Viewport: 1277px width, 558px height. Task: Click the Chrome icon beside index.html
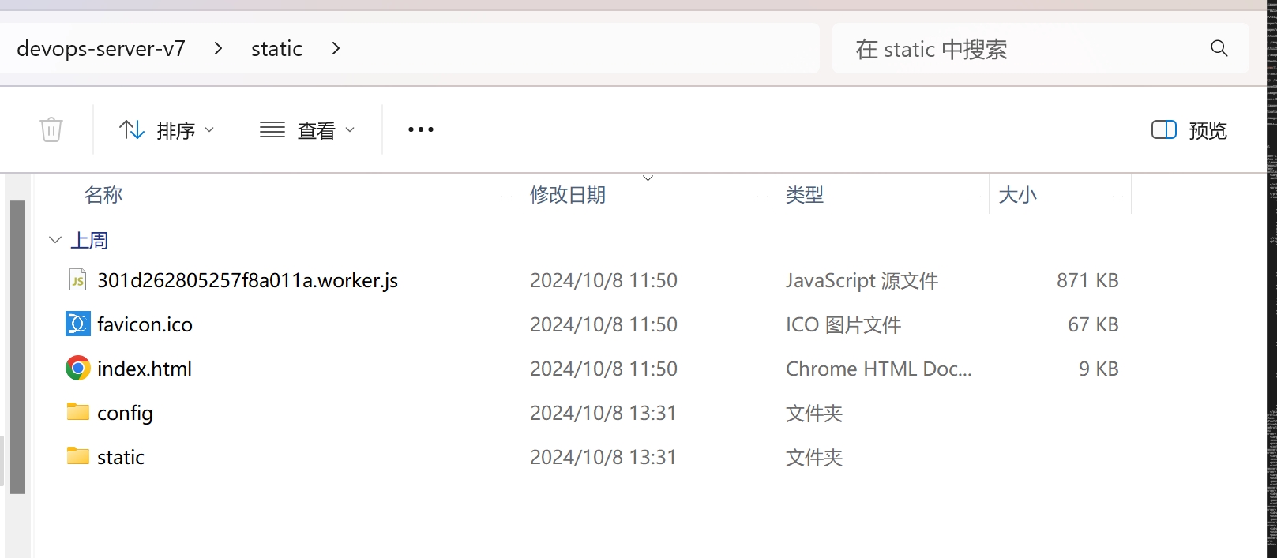point(78,369)
